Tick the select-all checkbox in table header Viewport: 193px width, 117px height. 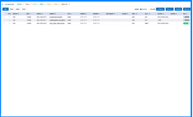point(4,14)
